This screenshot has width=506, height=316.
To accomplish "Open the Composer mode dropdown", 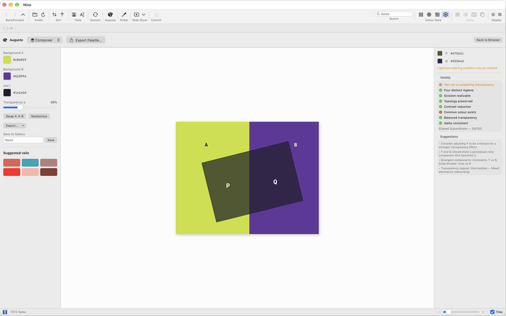I will (45, 40).
